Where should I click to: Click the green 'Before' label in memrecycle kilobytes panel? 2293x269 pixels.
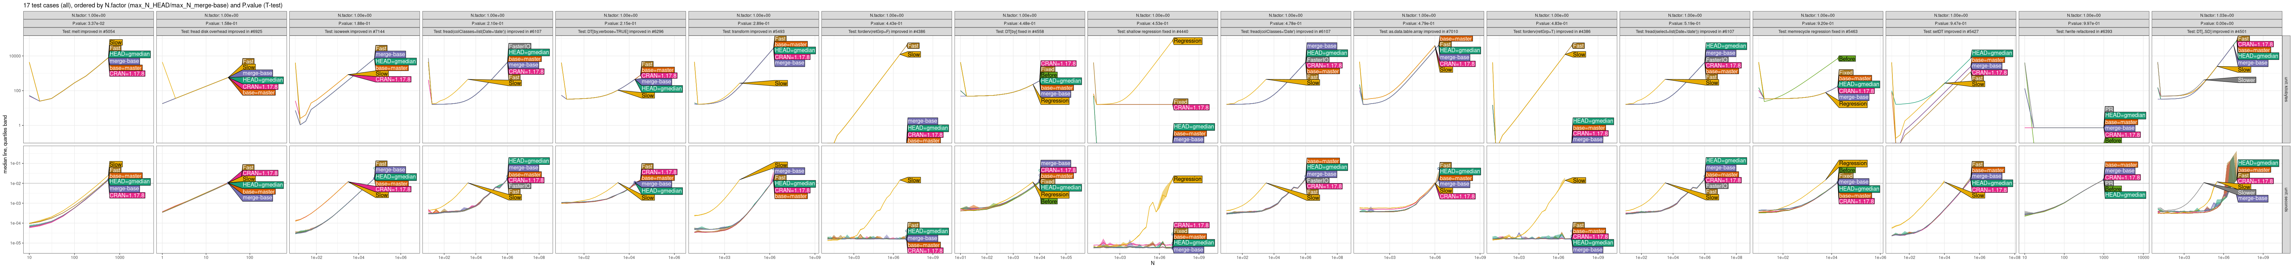click(x=1847, y=59)
